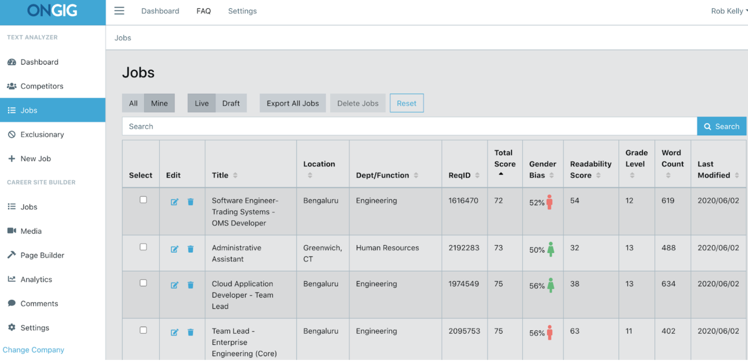This screenshot has width=748, height=361.
Task: Open the FAQ menu item
Action: pos(203,11)
